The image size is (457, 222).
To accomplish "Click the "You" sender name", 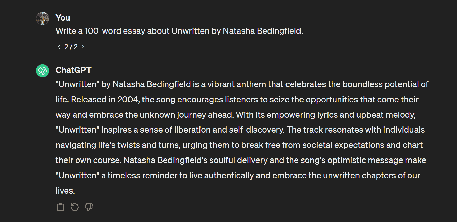I will tap(63, 18).
